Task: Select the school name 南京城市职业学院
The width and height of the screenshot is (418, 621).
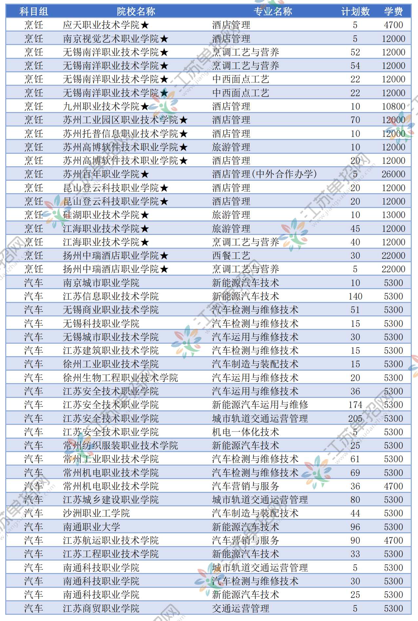Action: click(x=101, y=283)
